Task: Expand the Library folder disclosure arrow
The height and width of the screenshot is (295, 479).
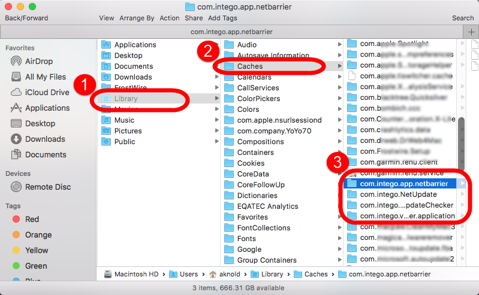Action: tap(216, 99)
